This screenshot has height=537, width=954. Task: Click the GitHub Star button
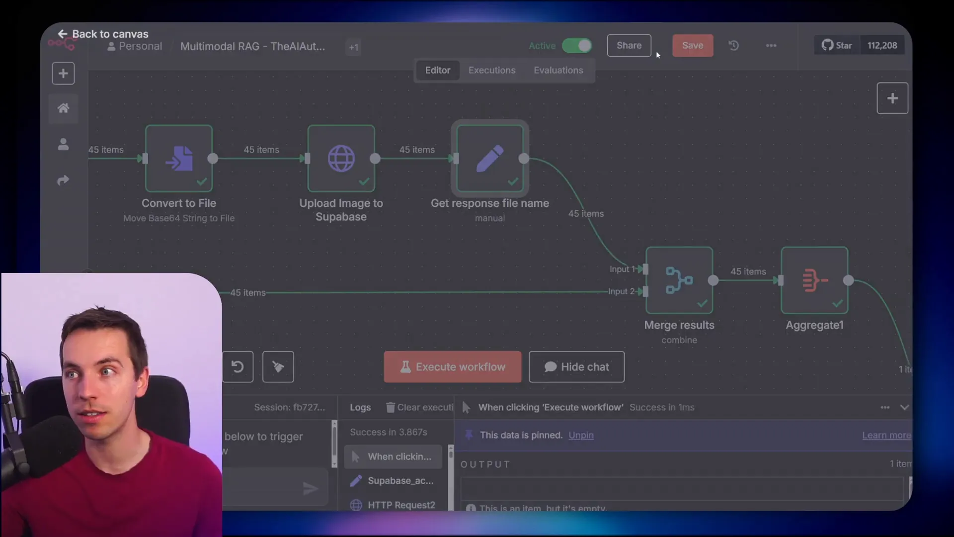[x=837, y=45]
